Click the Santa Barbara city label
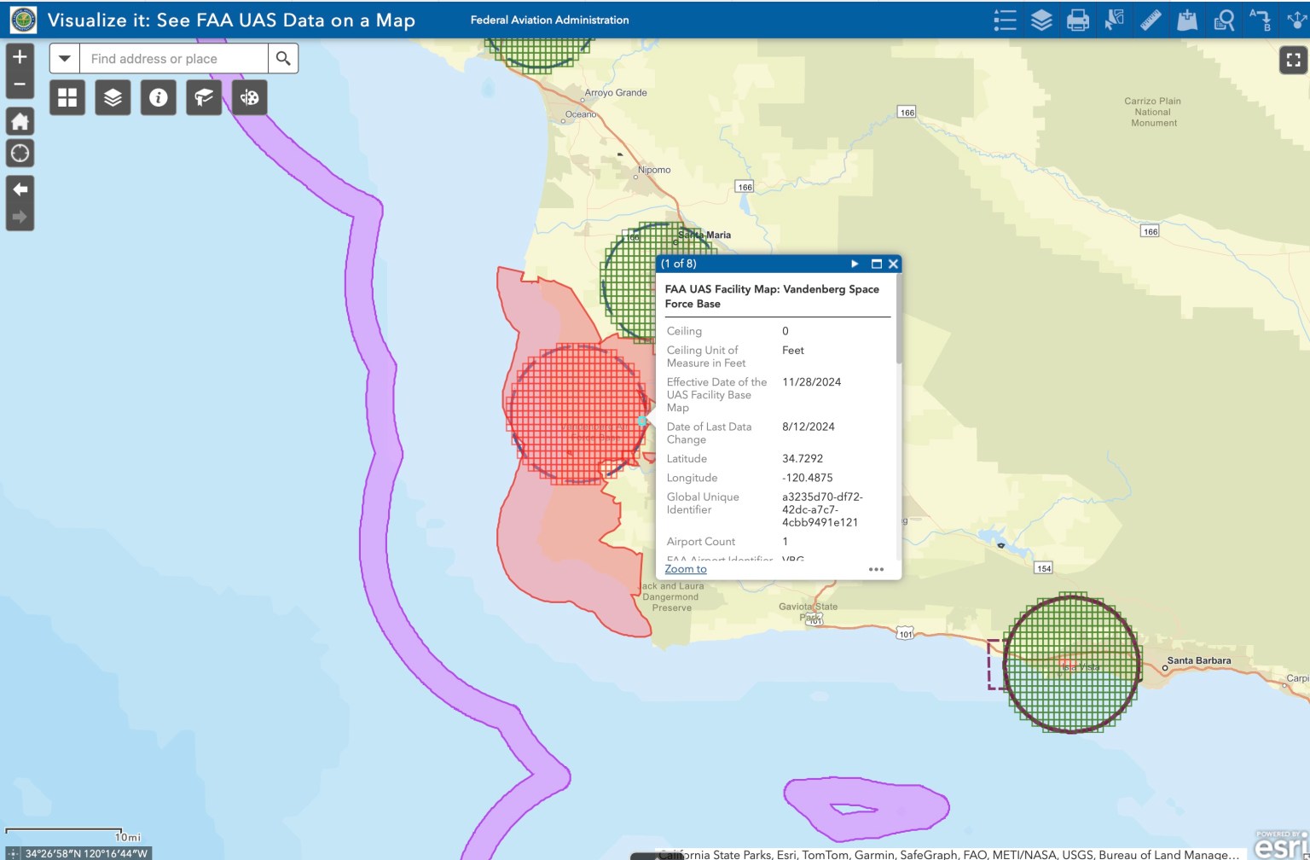 pyautogui.click(x=1199, y=660)
